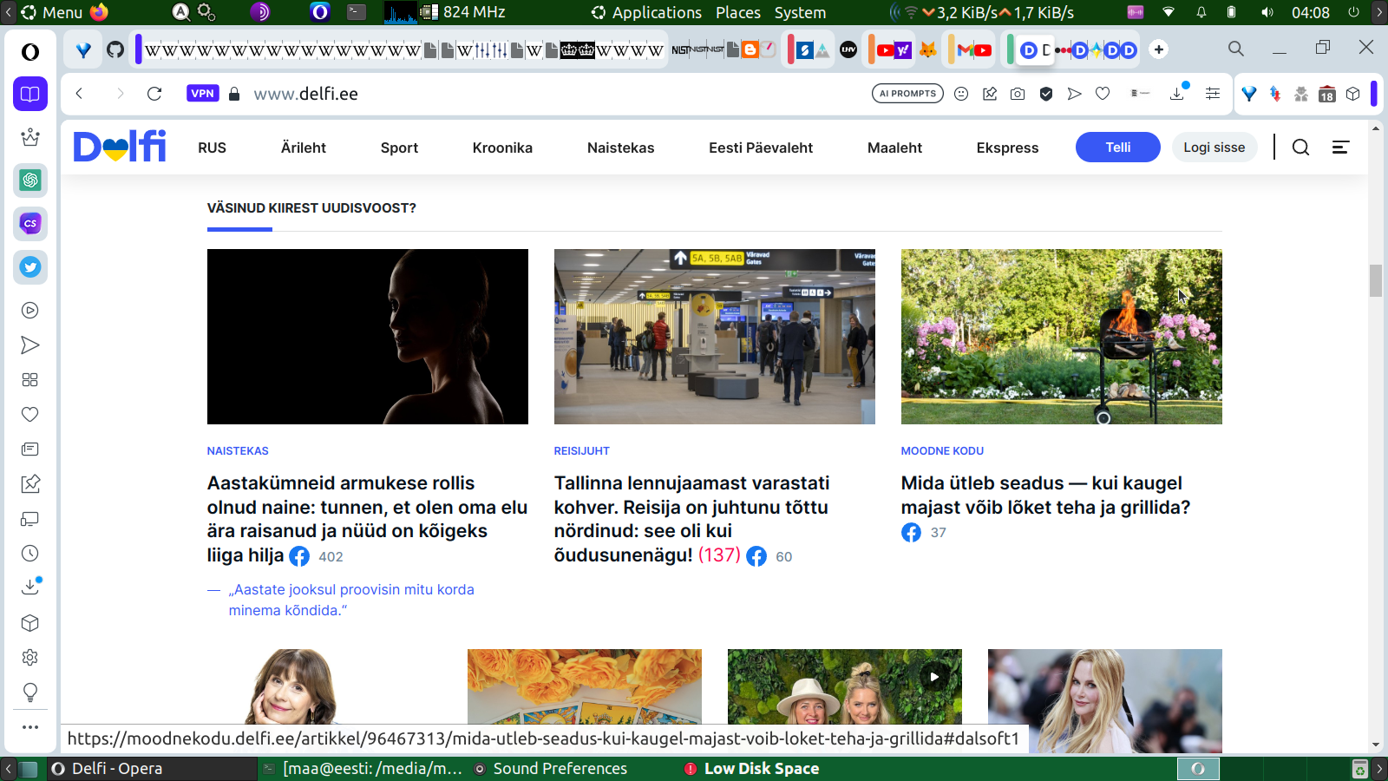Open the Easy setup sliders icon
Image resolution: width=1388 pixels, height=781 pixels.
point(1213,94)
